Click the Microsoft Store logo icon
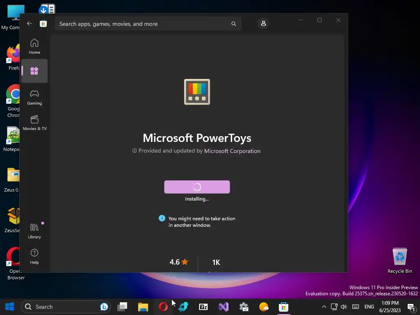Viewport: 420px width, 315px height. (43, 23)
